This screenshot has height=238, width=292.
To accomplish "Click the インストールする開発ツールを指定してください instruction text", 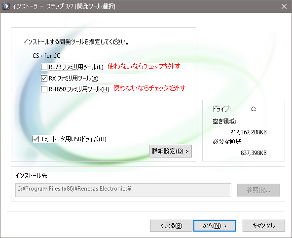I will coord(76,42).
